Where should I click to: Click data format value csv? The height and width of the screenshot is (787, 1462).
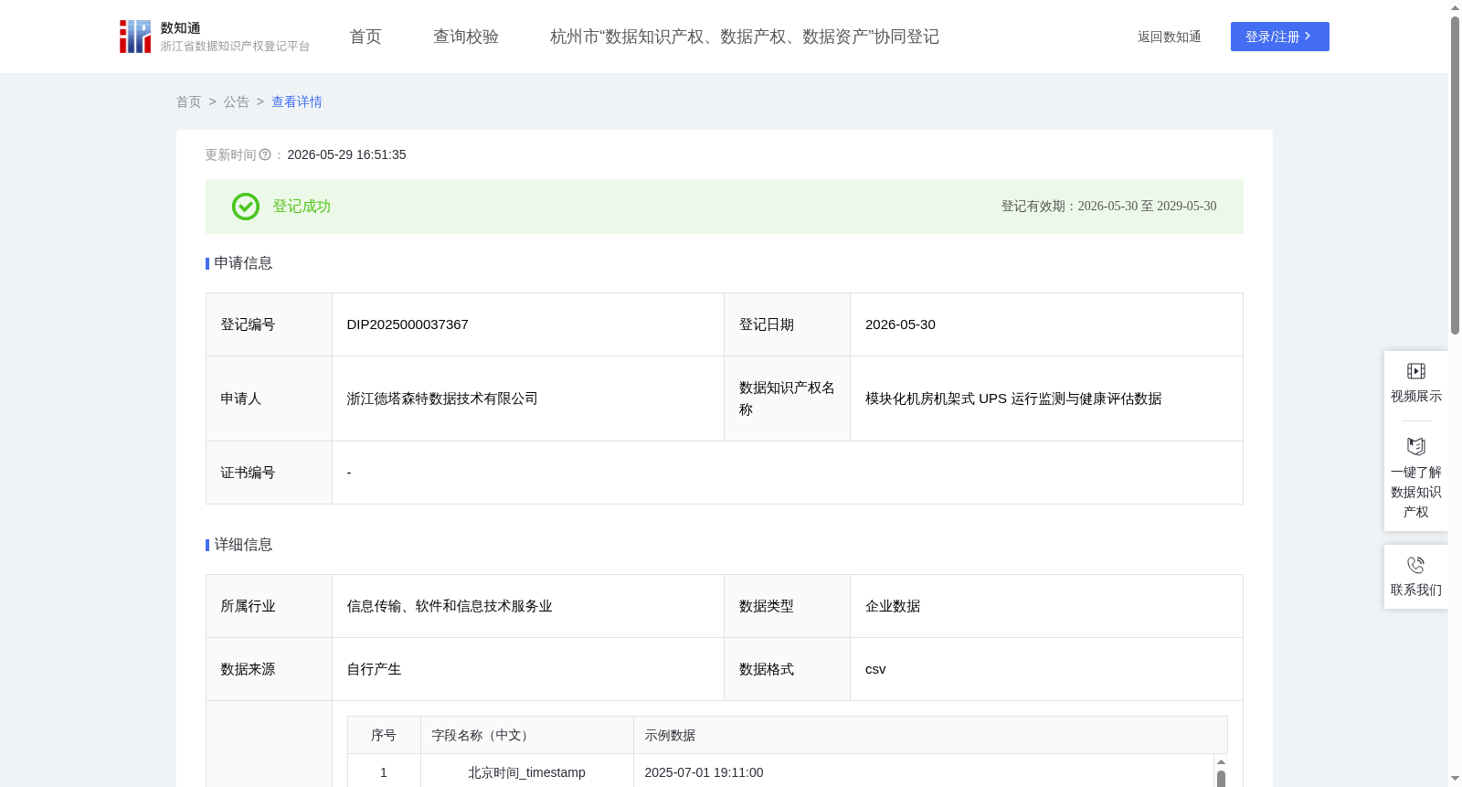pyautogui.click(x=875, y=669)
